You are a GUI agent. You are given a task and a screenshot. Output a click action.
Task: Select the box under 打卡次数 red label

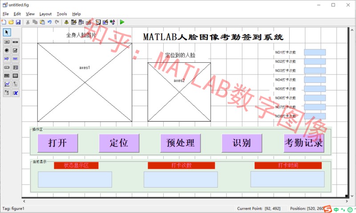click(181, 180)
